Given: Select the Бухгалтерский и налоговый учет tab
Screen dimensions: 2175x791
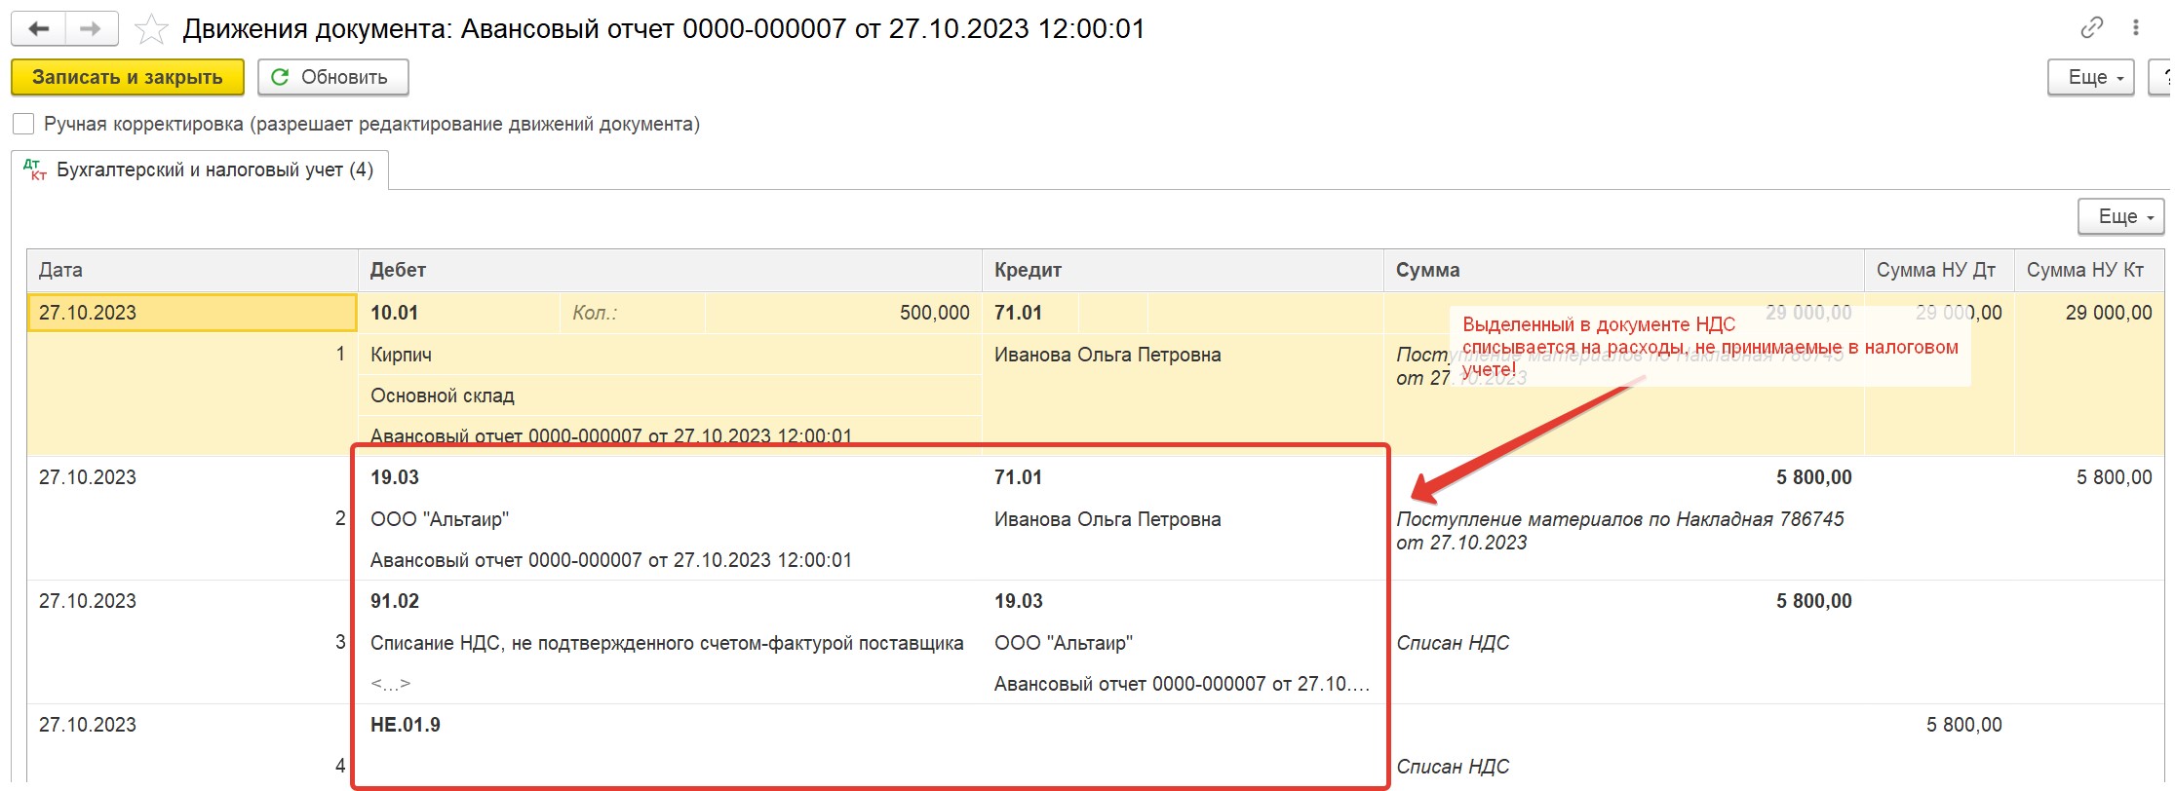Looking at the screenshot, I should coord(200,169).
